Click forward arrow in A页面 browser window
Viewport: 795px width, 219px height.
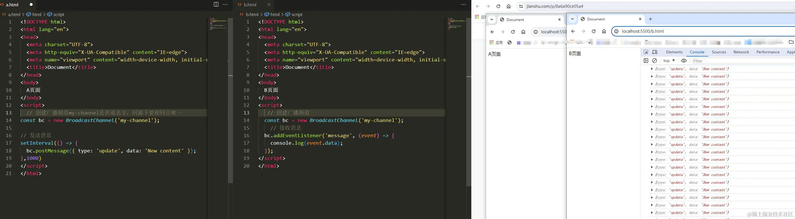coord(502,32)
